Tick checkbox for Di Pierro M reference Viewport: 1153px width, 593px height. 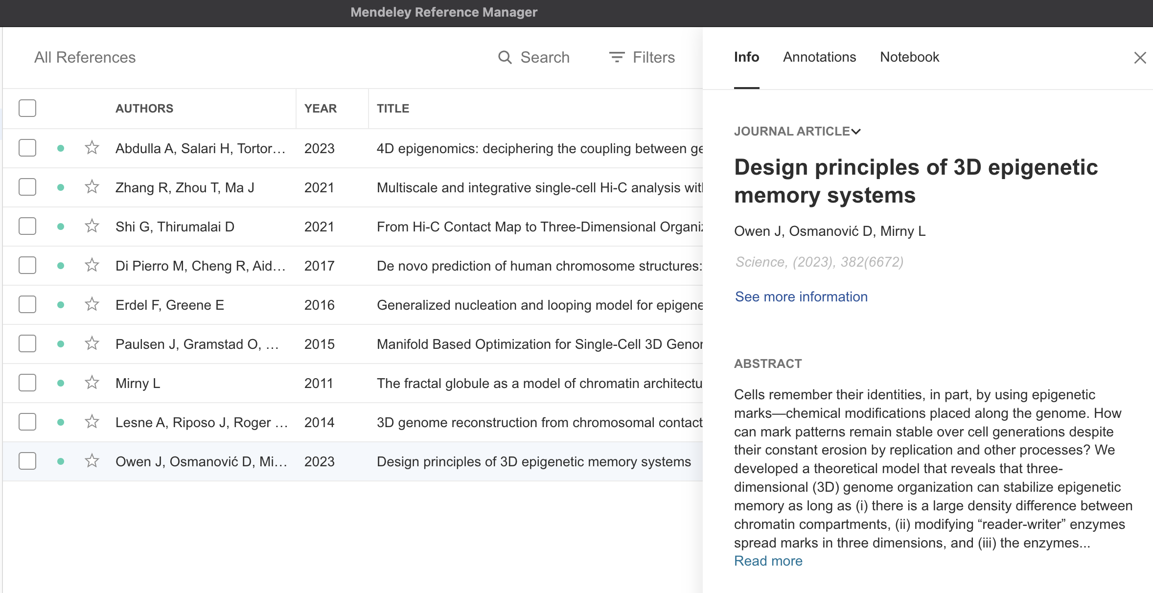pos(27,265)
